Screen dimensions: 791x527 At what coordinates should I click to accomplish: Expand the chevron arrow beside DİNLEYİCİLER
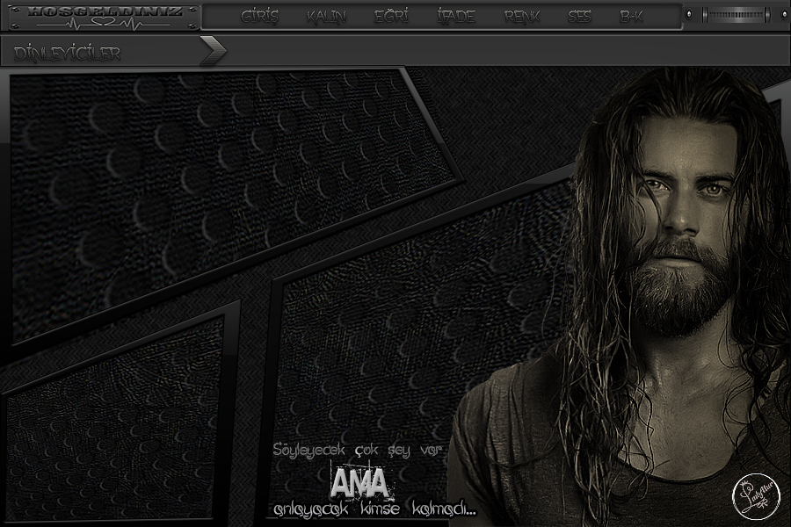click(212, 52)
